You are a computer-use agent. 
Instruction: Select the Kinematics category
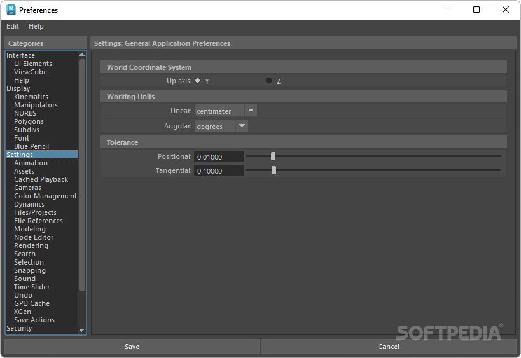[31, 97]
